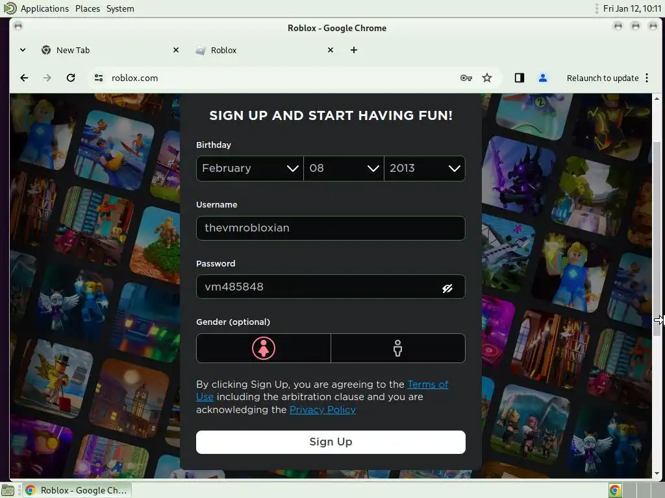Reload the Roblox page

point(71,78)
